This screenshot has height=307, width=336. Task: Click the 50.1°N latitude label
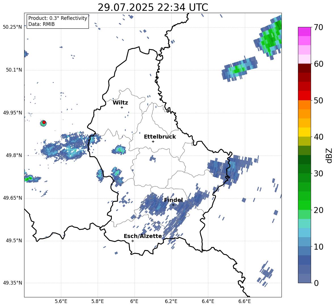click(14, 70)
